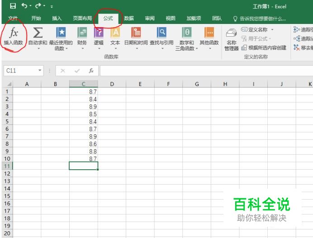Select column F header
The image size is (313, 238).
[x=168, y=84]
